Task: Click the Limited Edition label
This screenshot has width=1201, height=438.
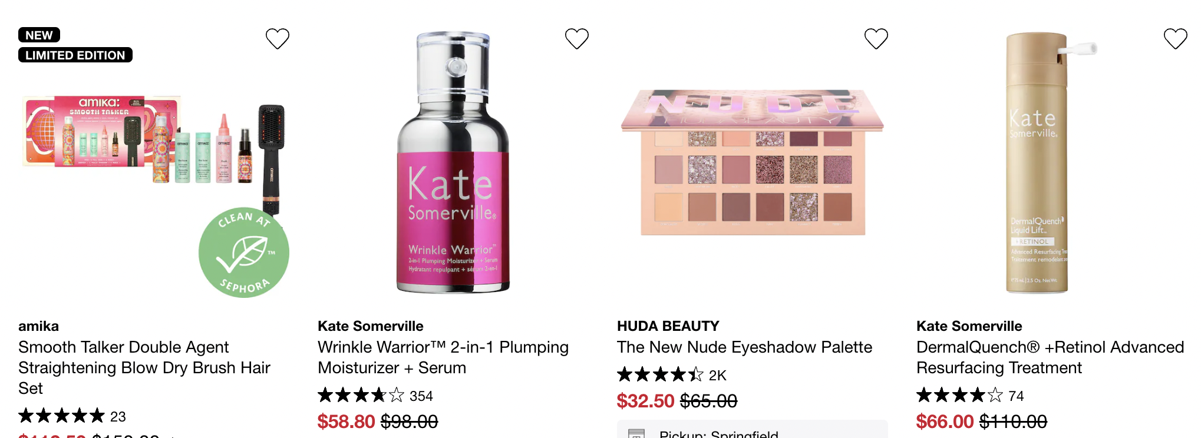Action: coord(75,55)
